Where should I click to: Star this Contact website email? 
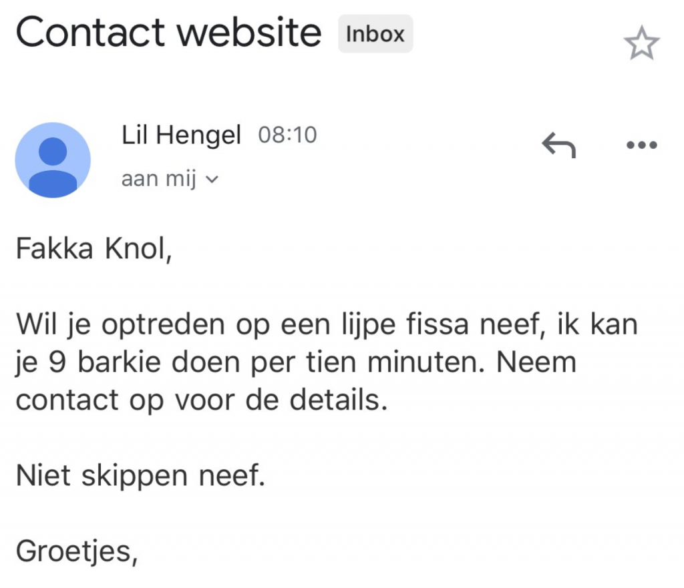tap(641, 45)
